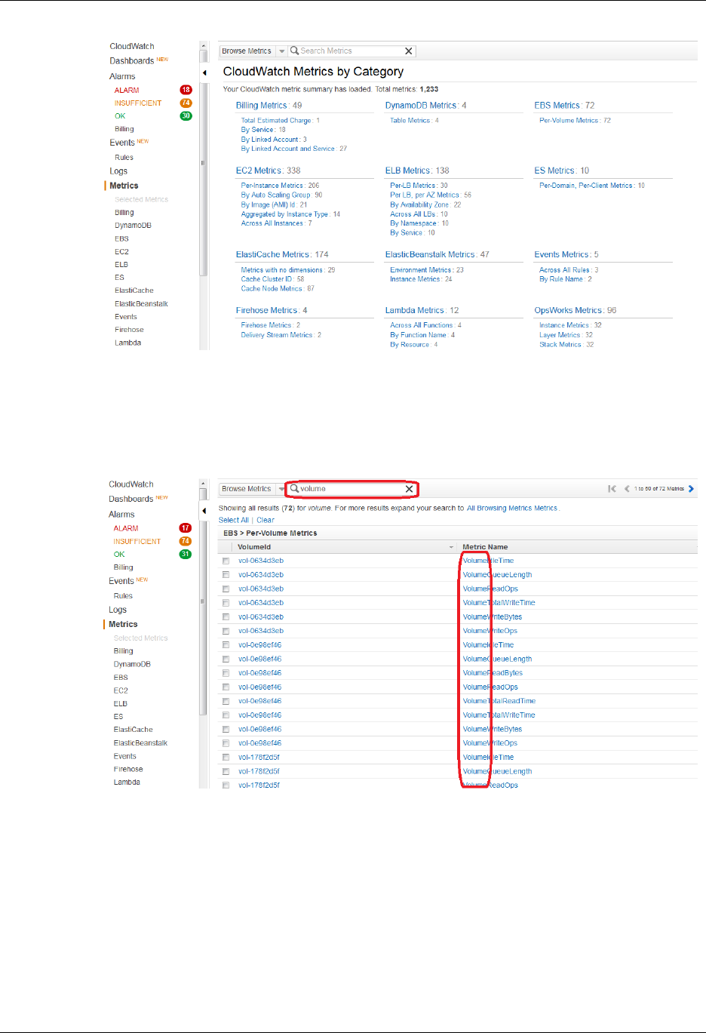Screen dimensions: 706x1033
Task: Open EC2 Metrics: 338 heading link
Action: pos(268,171)
